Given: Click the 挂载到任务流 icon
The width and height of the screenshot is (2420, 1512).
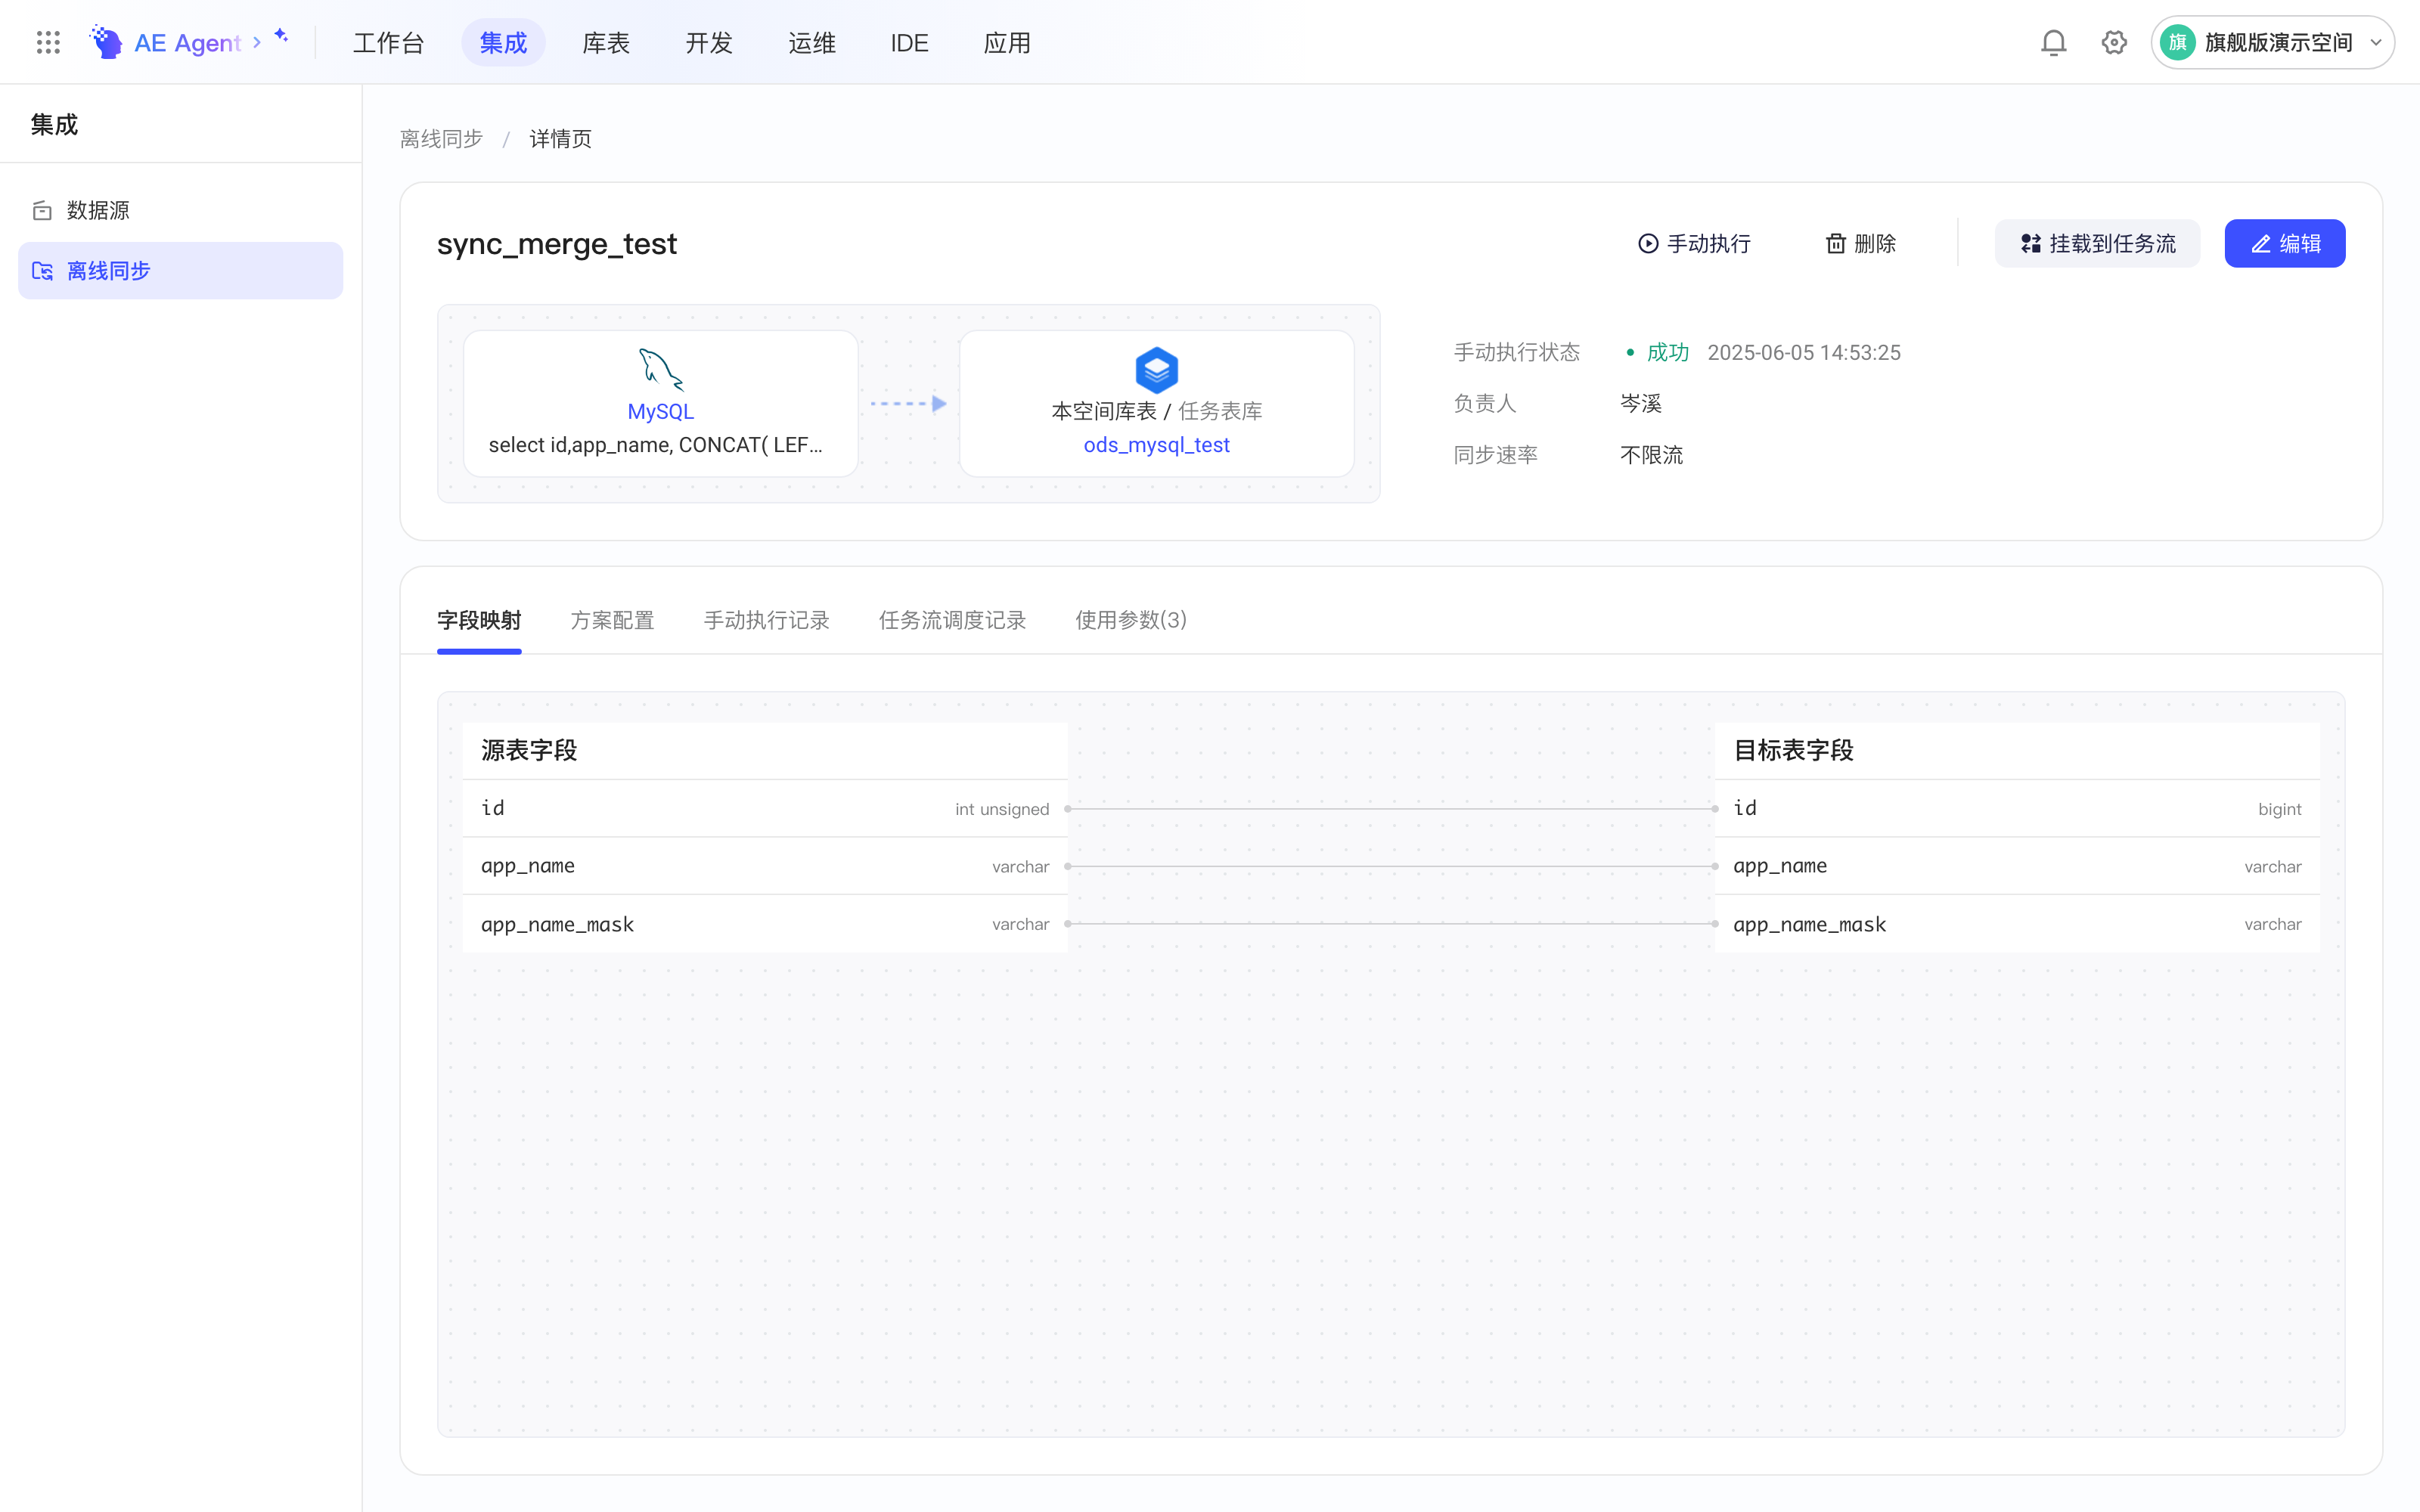Looking at the screenshot, I should (2031, 243).
